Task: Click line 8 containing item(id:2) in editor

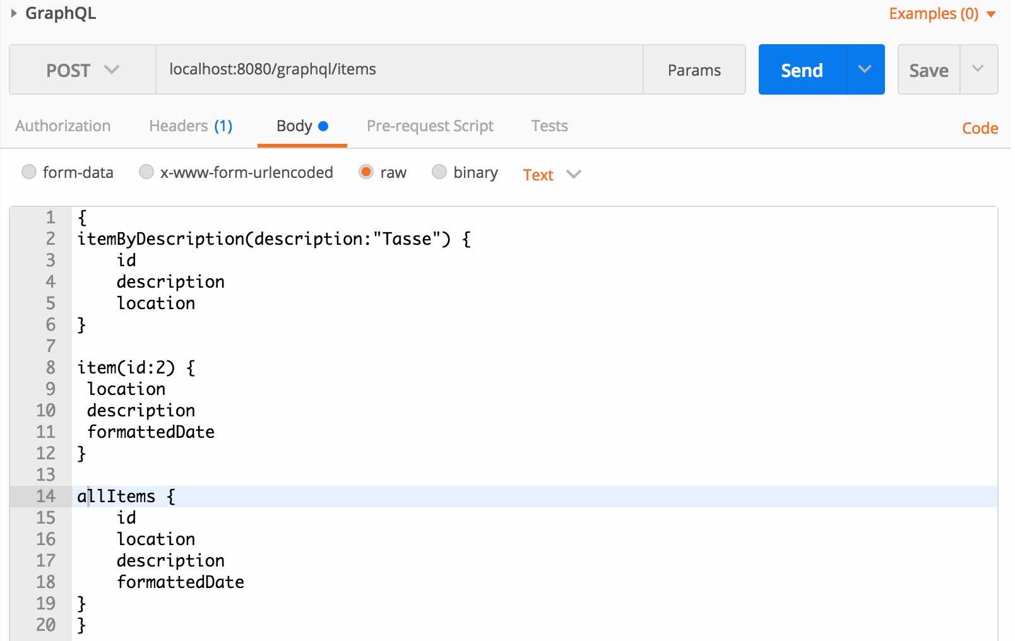Action: pyautogui.click(x=136, y=368)
